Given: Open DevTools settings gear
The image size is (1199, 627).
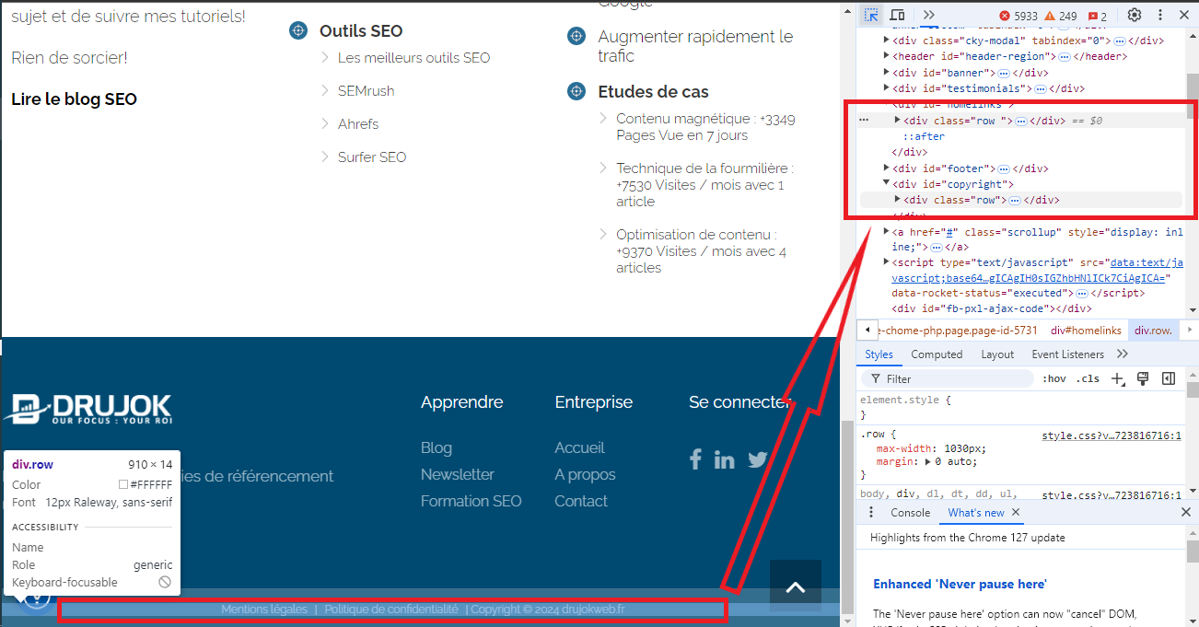Looking at the screenshot, I should [1135, 15].
